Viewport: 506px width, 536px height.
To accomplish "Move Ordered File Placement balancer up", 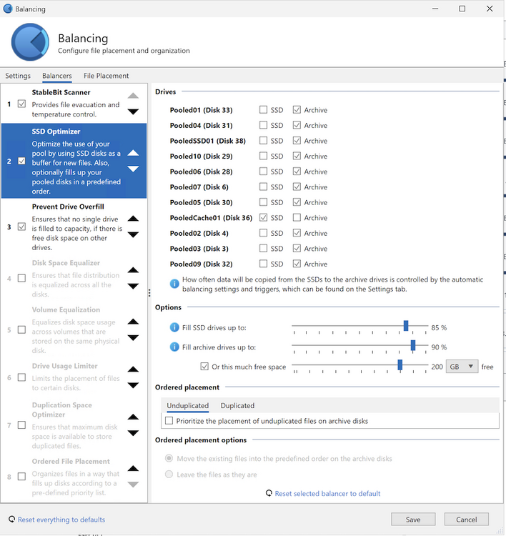I will [x=133, y=468].
